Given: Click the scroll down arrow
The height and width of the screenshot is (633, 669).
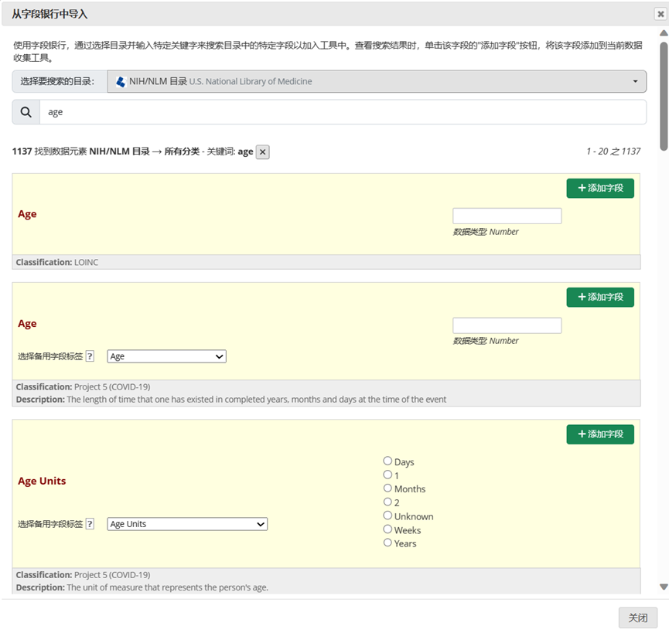Looking at the screenshot, I should pos(664,587).
